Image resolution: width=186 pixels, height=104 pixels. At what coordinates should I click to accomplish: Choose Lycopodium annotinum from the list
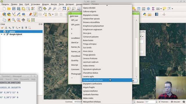107,80
